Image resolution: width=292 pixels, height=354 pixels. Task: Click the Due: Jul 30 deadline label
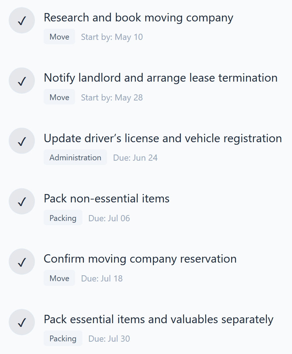(109, 338)
